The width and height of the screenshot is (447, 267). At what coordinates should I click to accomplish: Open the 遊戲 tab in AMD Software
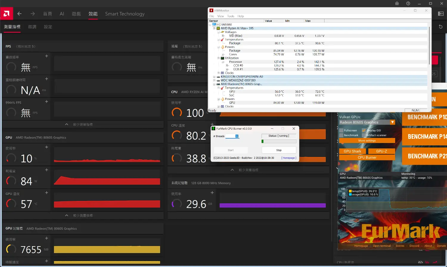[x=76, y=14]
